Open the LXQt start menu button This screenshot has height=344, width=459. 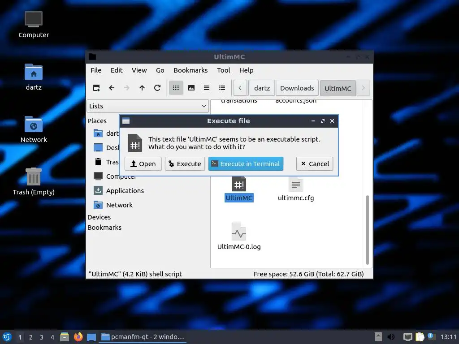[7, 337]
